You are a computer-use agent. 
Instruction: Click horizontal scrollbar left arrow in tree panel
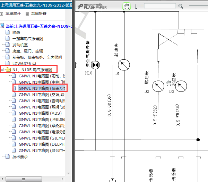[2, 179]
